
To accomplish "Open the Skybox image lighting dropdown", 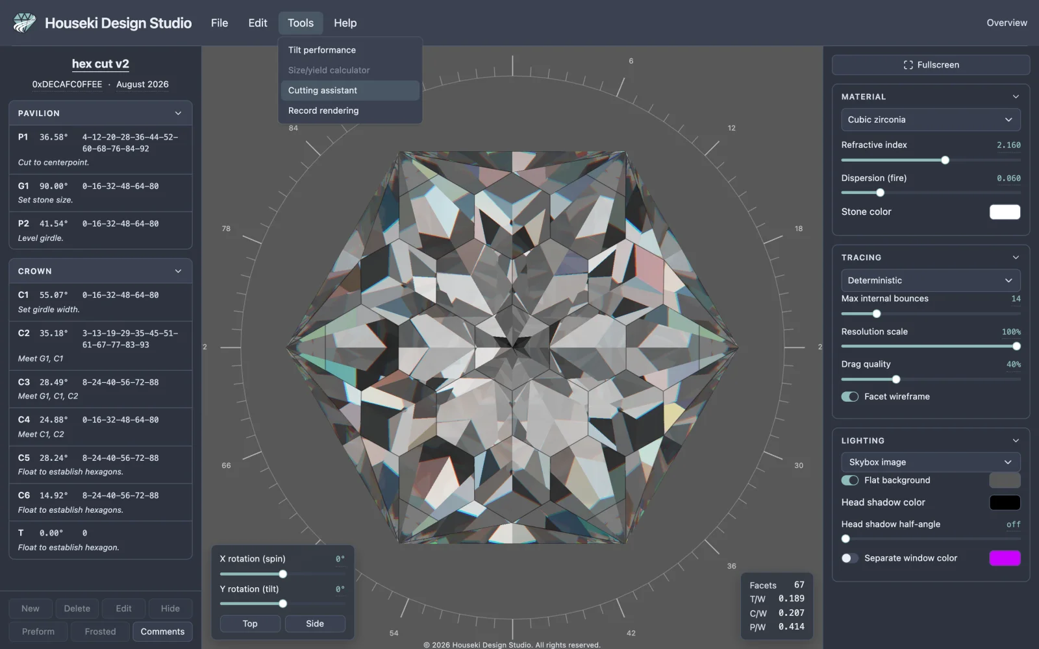I will (x=931, y=462).
